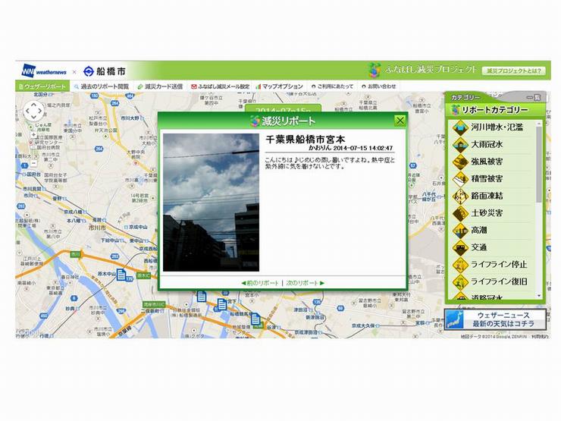Viewport: 561px width, 421px height.
Task: Select the ライフライン停止 category icon
Action: click(460, 265)
